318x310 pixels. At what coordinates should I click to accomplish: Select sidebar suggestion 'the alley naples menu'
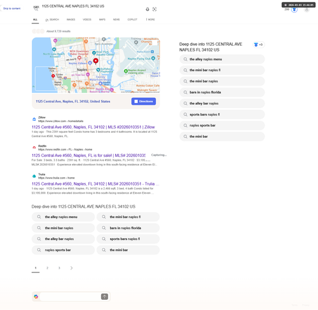(x=222, y=59)
